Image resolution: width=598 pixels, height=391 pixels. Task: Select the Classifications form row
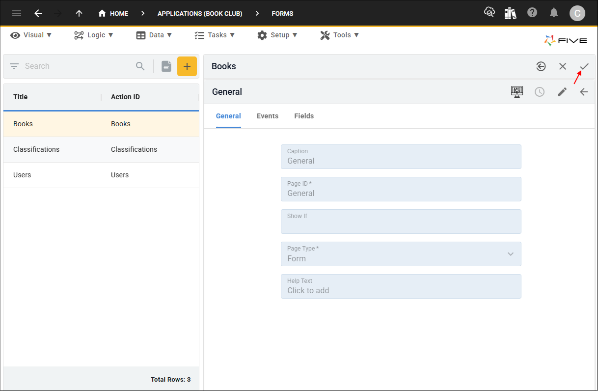[101, 149]
